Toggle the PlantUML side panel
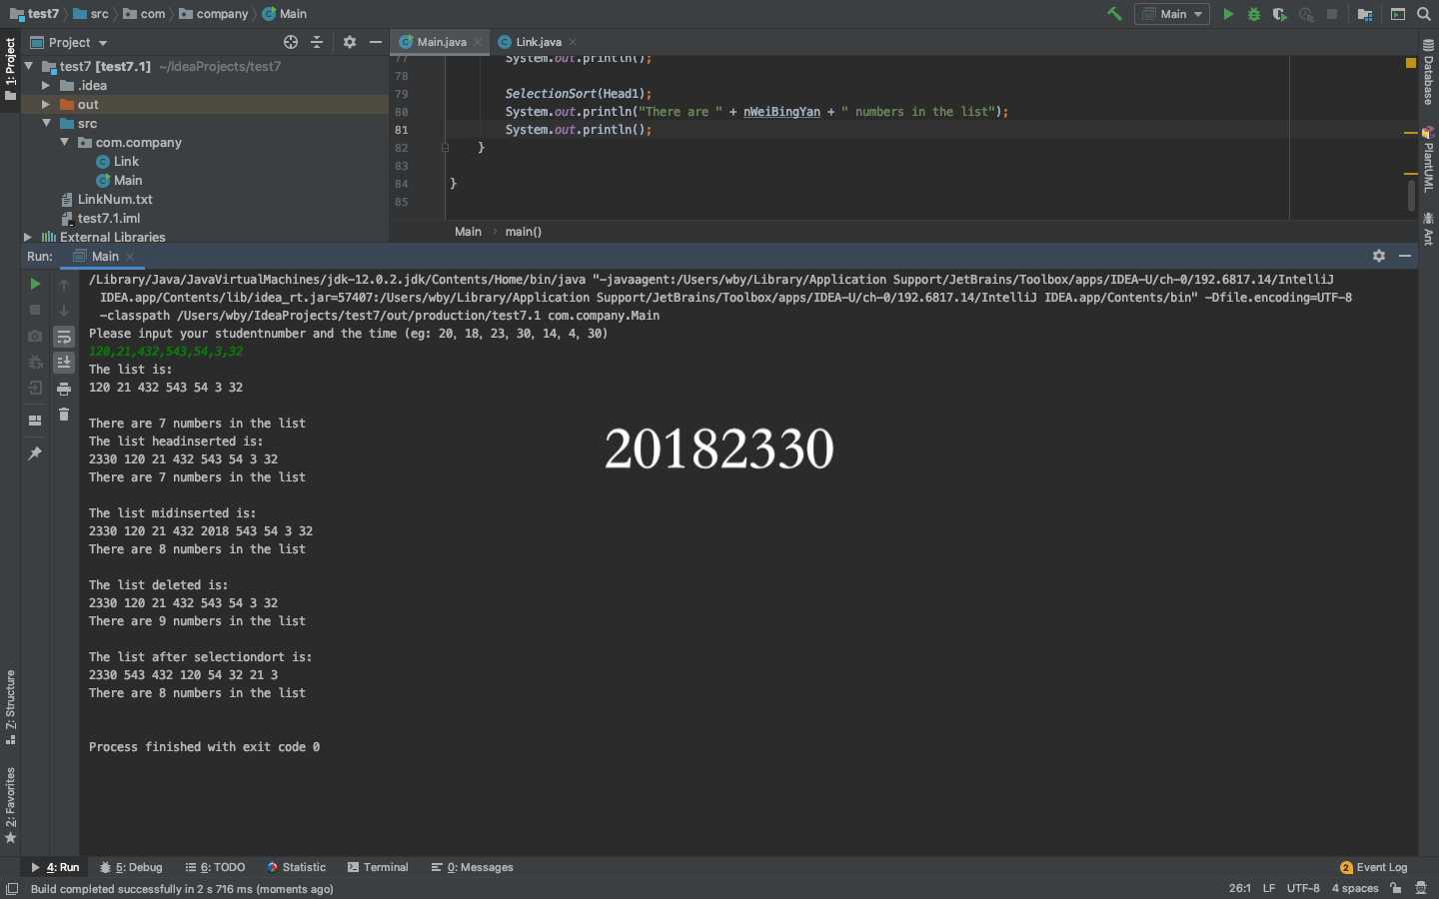 pos(1429,160)
